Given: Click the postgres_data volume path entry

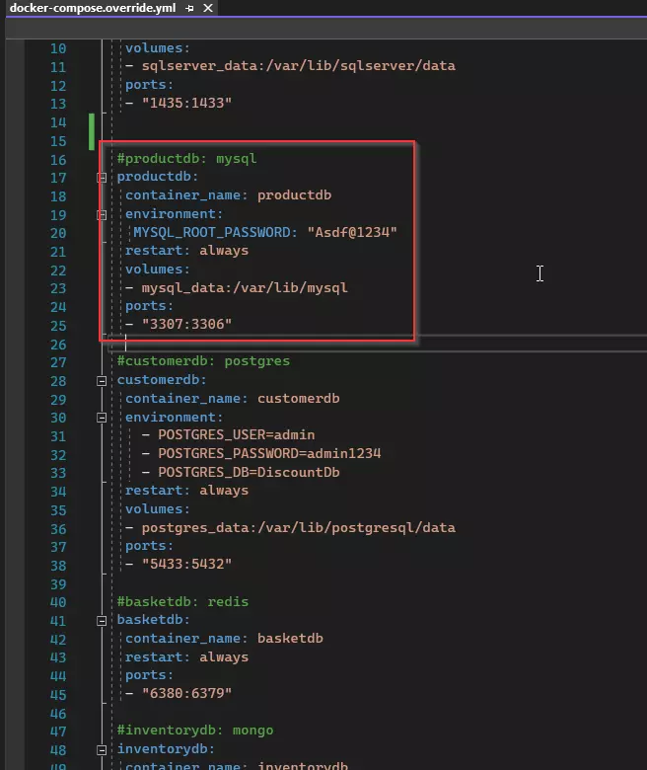Looking at the screenshot, I should (x=298, y=528).
